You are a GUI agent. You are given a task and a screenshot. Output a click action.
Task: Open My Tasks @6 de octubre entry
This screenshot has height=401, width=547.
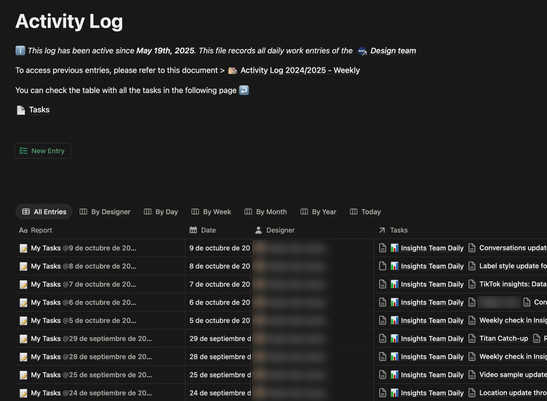83,302
